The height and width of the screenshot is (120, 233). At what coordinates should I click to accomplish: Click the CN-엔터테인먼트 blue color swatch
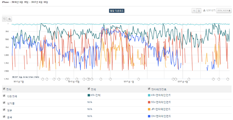149,116
